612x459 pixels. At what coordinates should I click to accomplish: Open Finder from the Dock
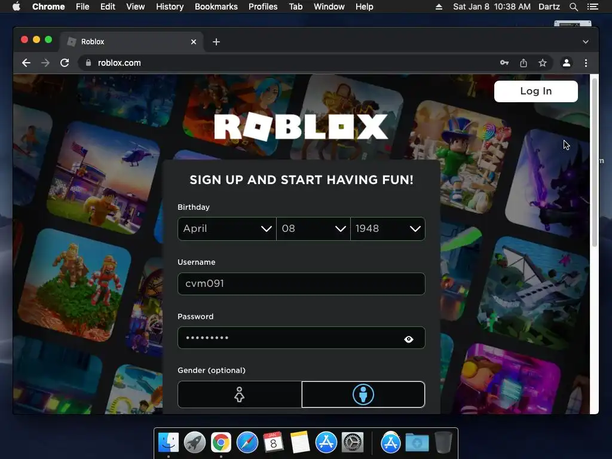(169, 443)
